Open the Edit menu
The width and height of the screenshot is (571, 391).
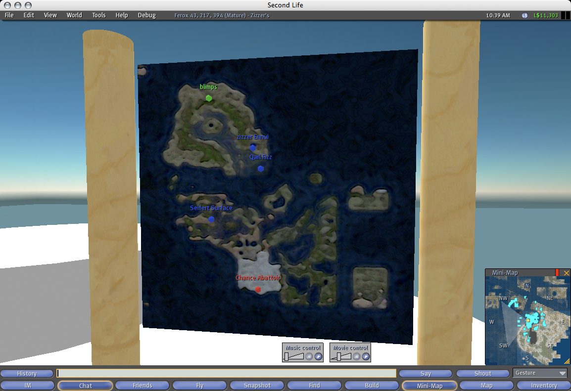point(29,15)
